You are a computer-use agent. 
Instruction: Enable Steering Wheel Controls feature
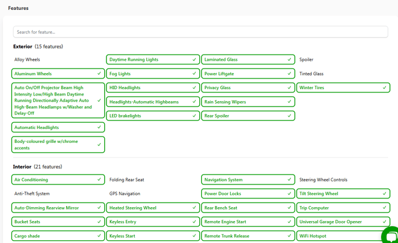pos(343,179)
